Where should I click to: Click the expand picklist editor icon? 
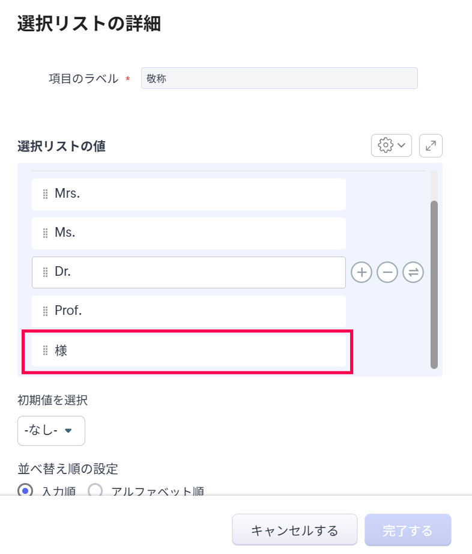[431, 145]
